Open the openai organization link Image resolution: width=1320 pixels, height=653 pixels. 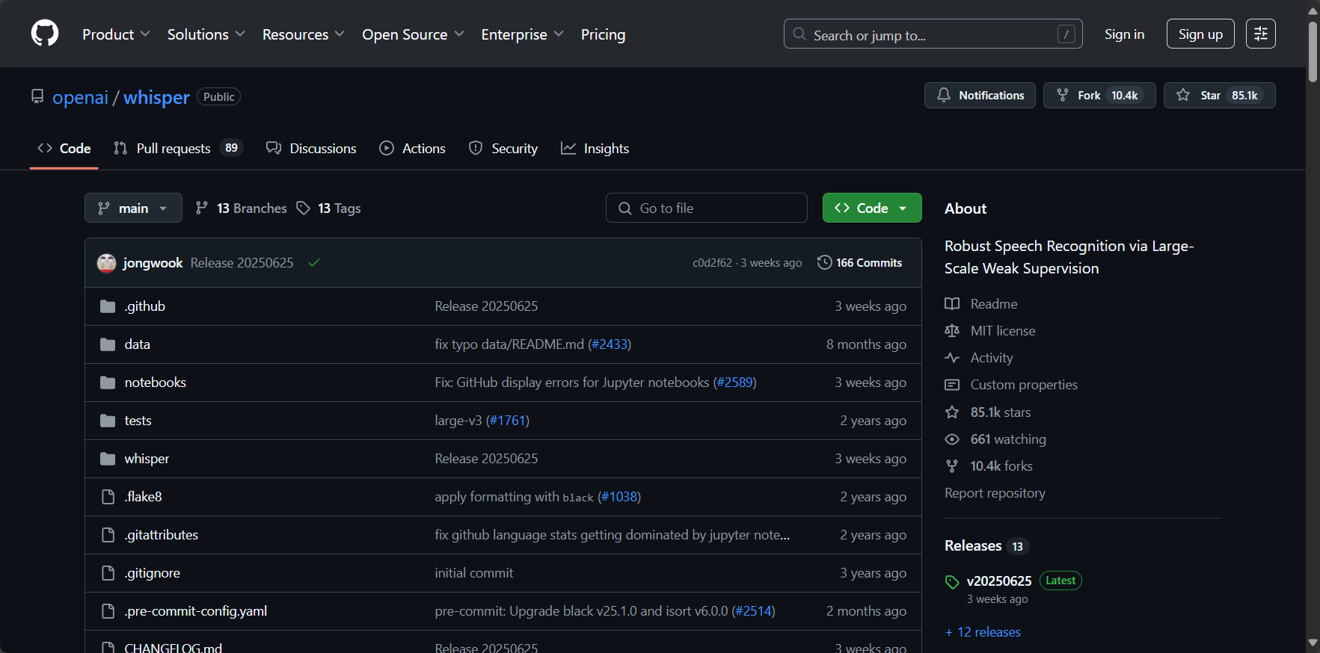coord(80,97)
